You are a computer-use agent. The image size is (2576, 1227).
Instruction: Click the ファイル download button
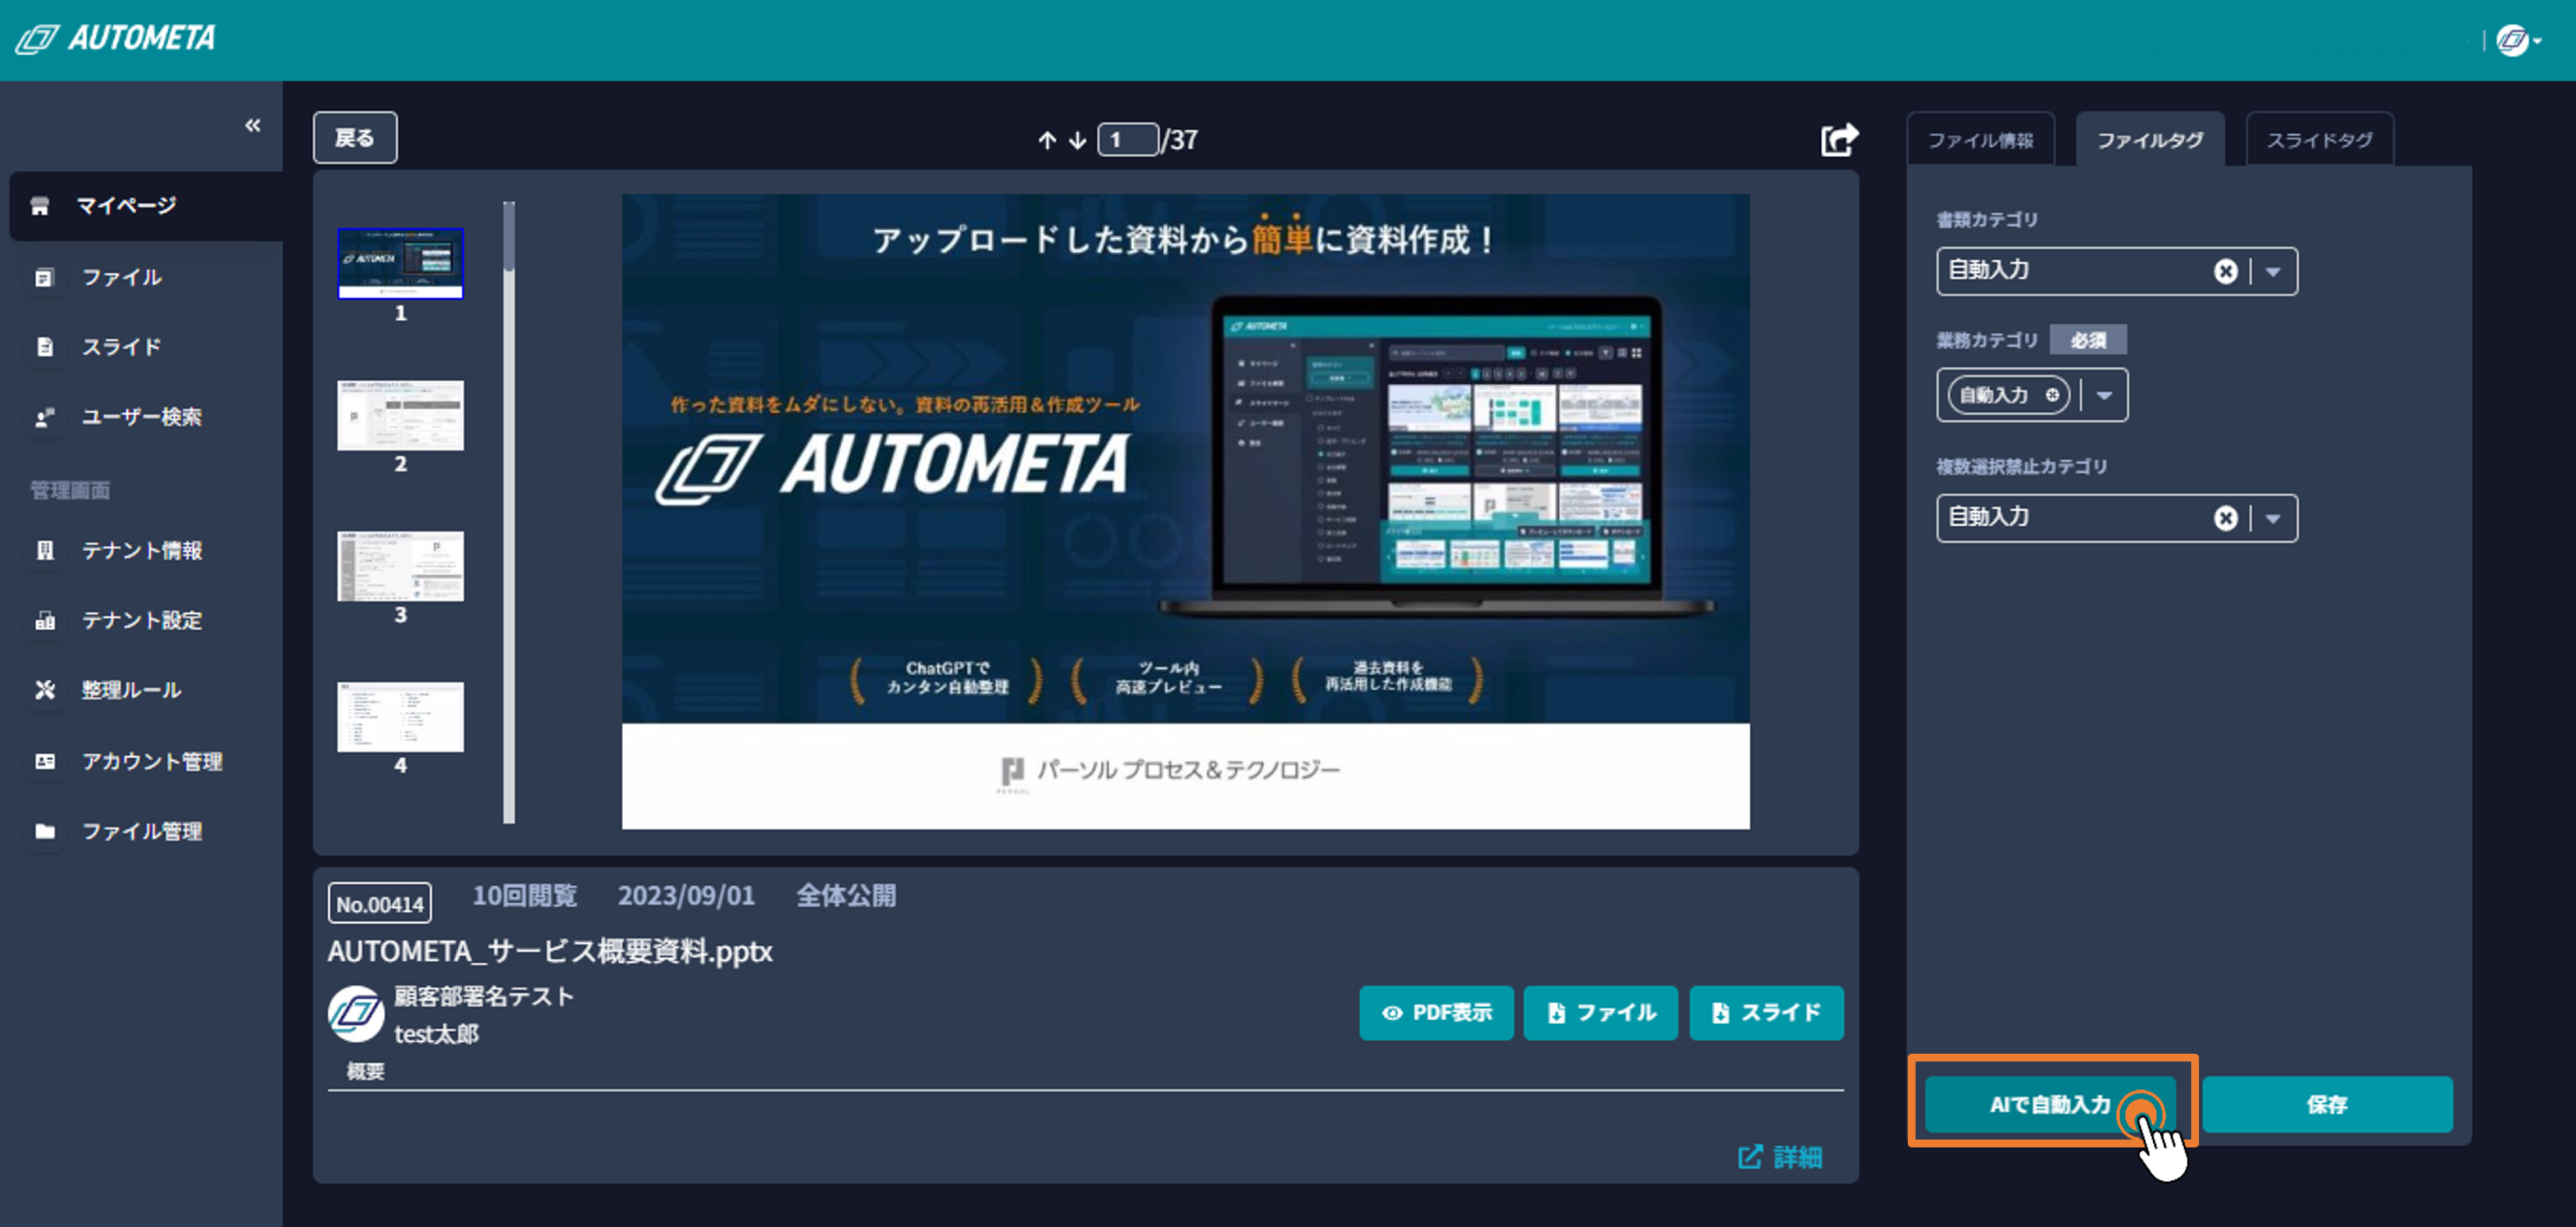click(1600, 1013)
